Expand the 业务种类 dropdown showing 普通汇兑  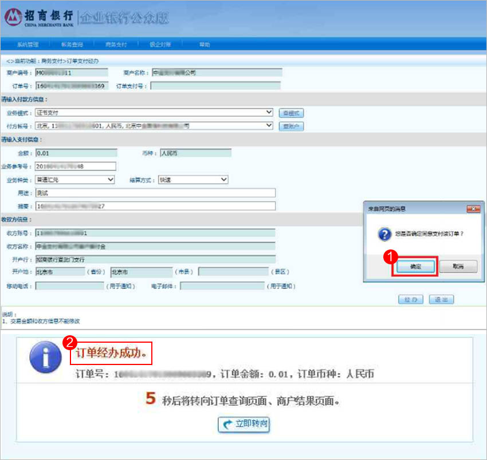[x=75, y=180]
